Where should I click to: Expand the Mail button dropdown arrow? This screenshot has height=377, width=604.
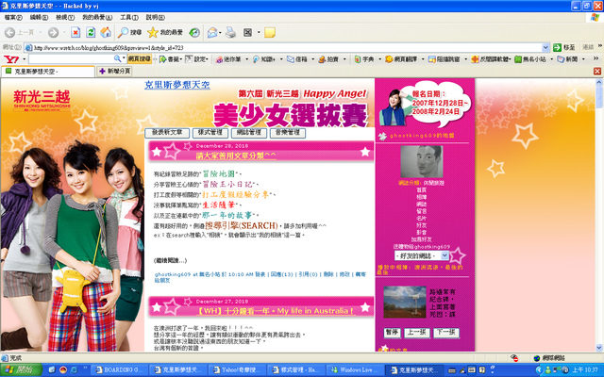coord(220,33)
